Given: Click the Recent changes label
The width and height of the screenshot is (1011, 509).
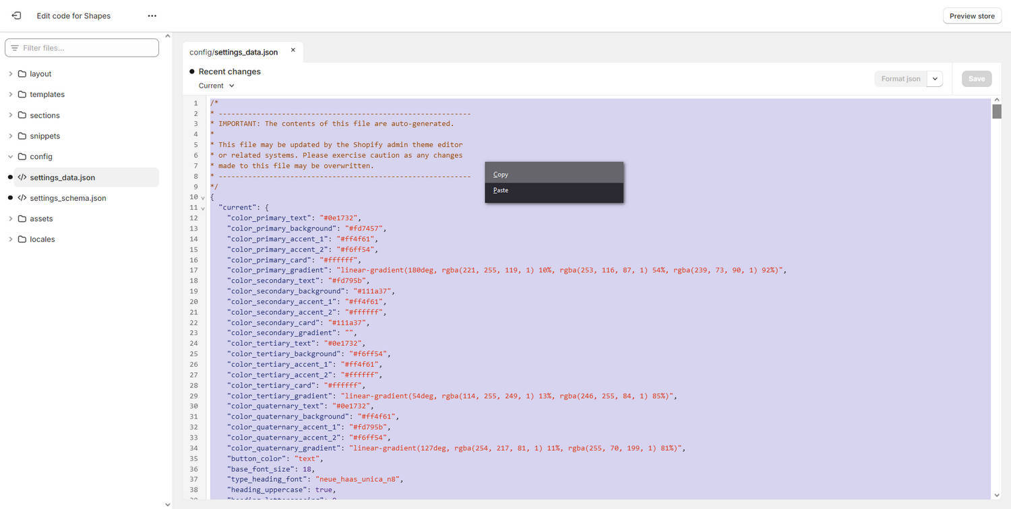Looking at the screenshot, I should [x=229, y=71].
